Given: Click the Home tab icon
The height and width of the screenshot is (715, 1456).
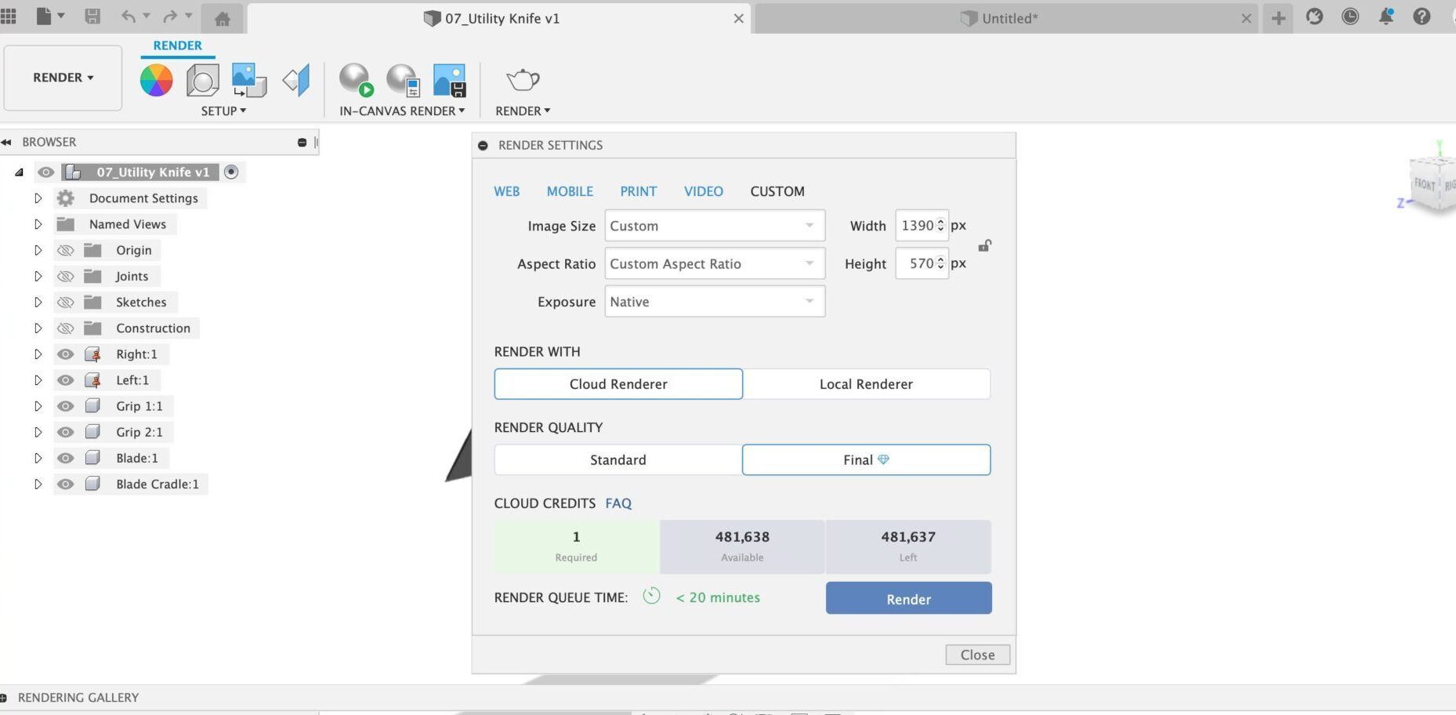Looking at the screenshot, I should 223,19.
